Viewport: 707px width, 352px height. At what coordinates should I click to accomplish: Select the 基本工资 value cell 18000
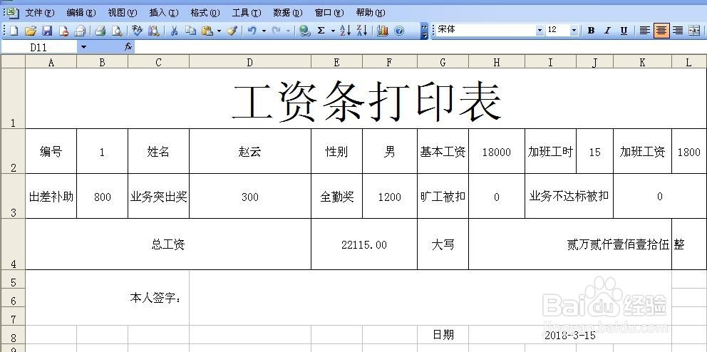coord(497,152)
